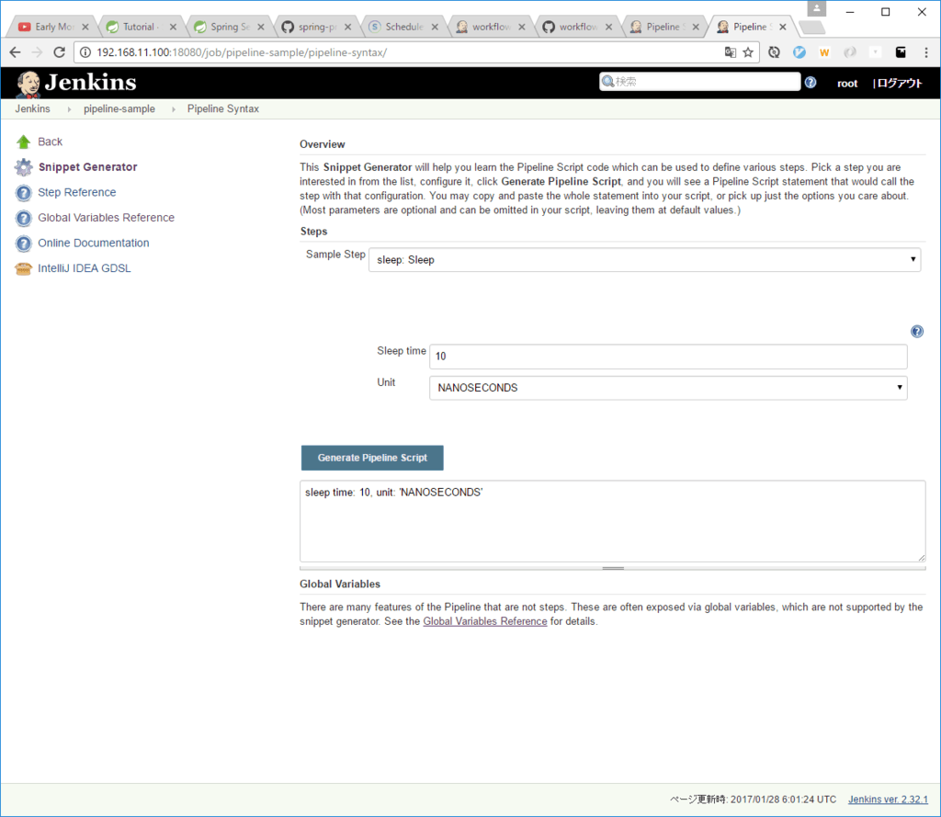
Task: Click the Jenkins ver. 2.32.1 footer link
Action: pyautogui.click(x=888, y=800)
